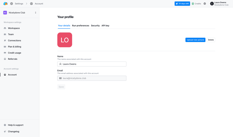Switch to the Security tab

point(95,26)
